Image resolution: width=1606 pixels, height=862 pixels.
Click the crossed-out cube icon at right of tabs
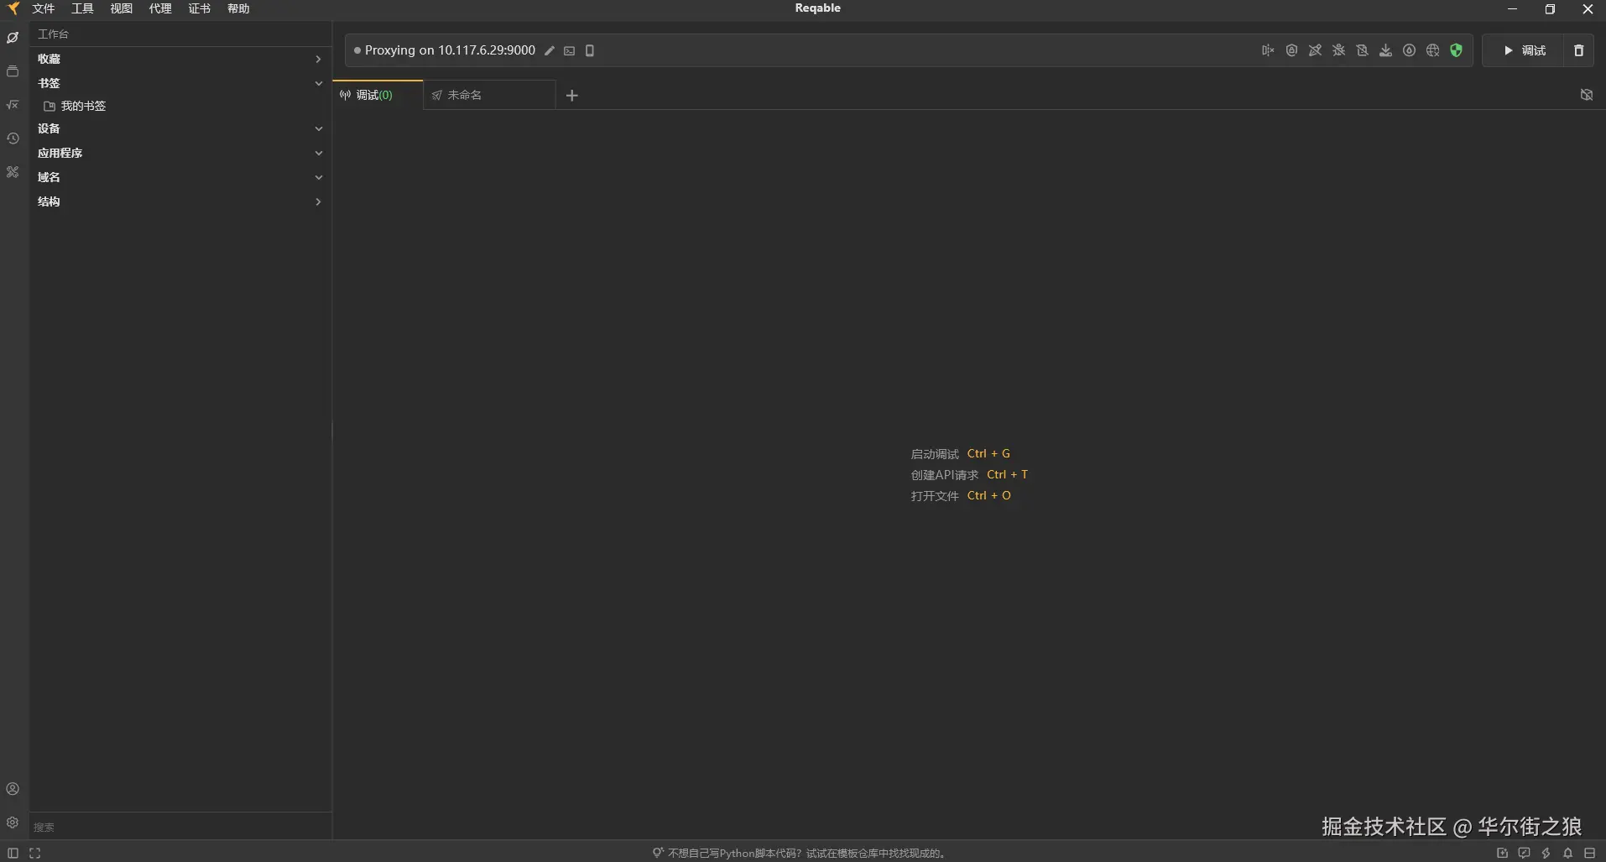coord(1586,95)
